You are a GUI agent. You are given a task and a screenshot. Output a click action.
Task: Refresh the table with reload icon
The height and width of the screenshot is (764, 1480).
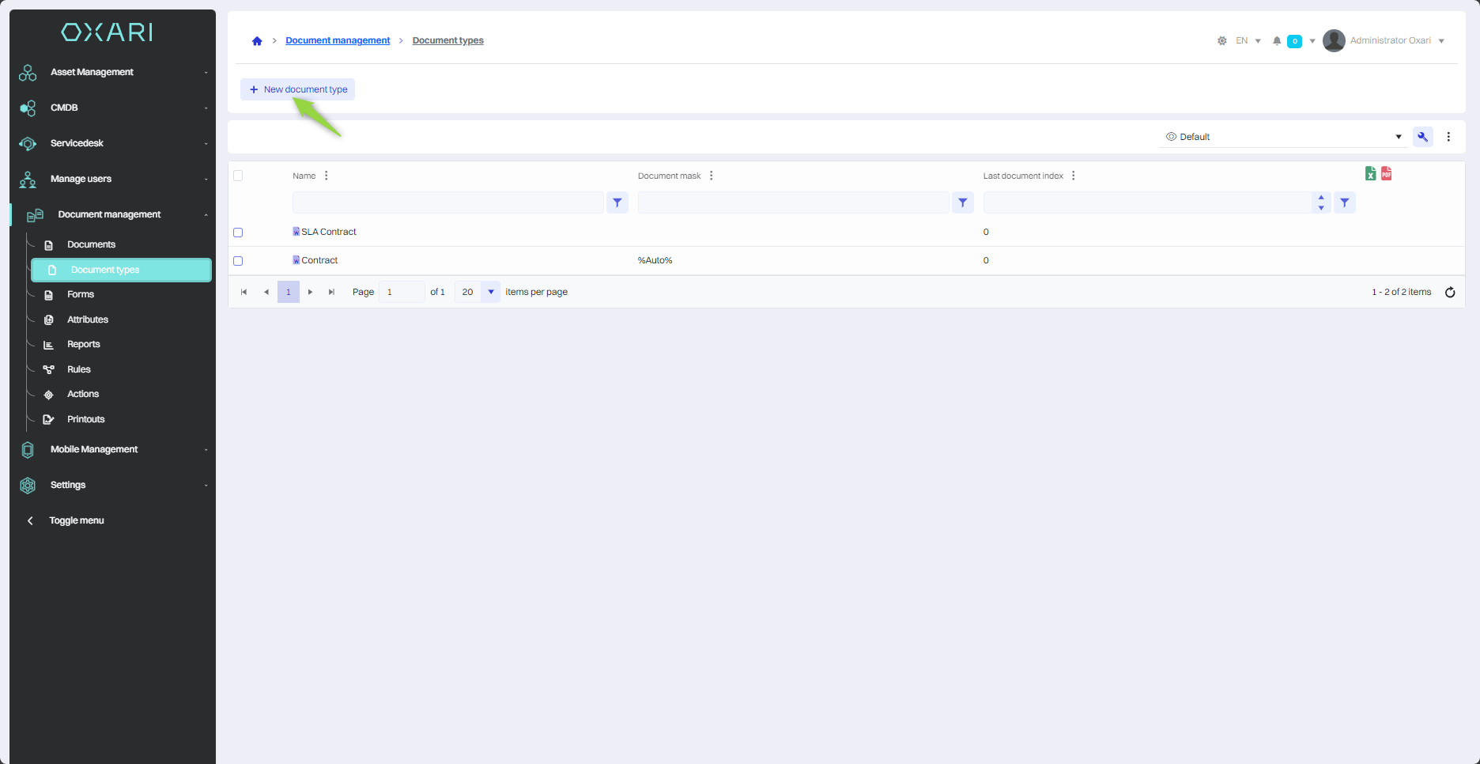[x=1450, y=293]
